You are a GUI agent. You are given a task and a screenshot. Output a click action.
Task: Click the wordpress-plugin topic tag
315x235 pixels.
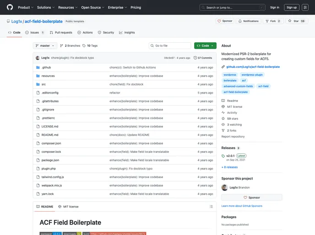click(x=252, y=75)
